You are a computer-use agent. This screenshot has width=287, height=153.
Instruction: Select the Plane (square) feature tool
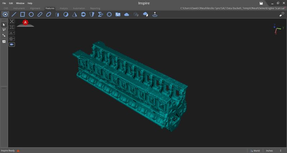[x=23, y=14]
